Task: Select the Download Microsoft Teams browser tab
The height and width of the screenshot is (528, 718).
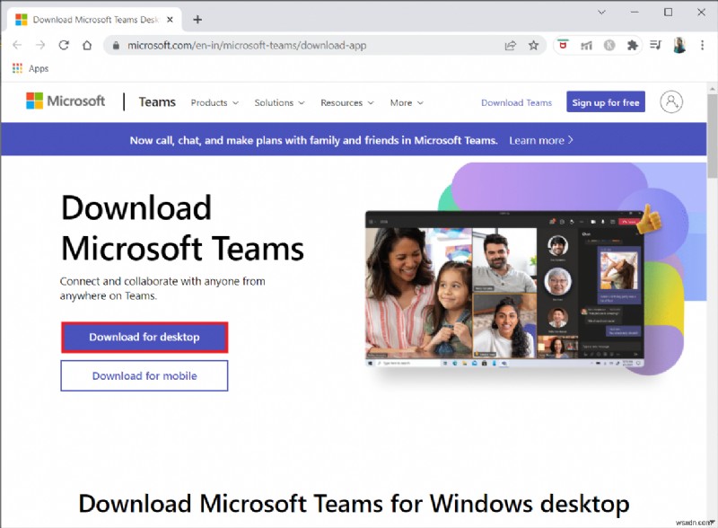Action: click(94, 20)
